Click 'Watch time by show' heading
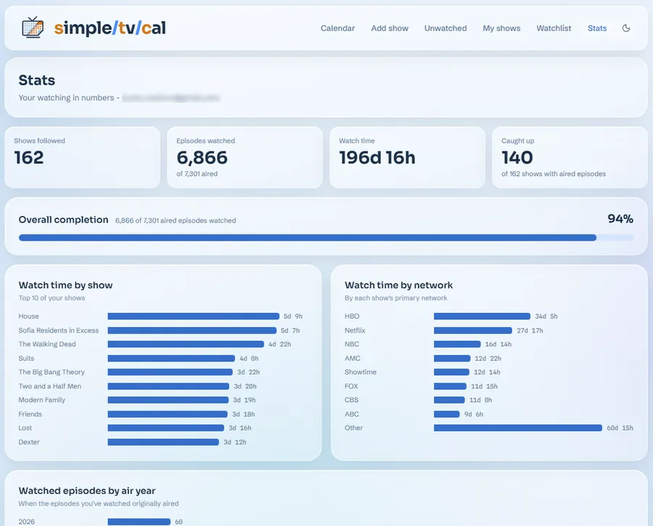This screenshot has height=526, width=653. (65, 285)
